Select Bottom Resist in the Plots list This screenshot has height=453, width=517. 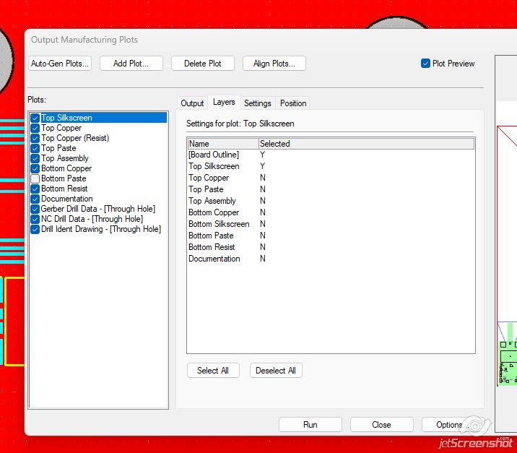pyautogui.click(x=64, y=189)
